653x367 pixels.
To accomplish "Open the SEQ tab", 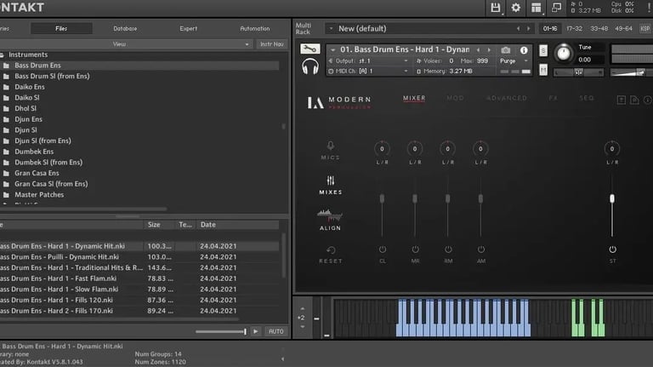I will point(587,98).
